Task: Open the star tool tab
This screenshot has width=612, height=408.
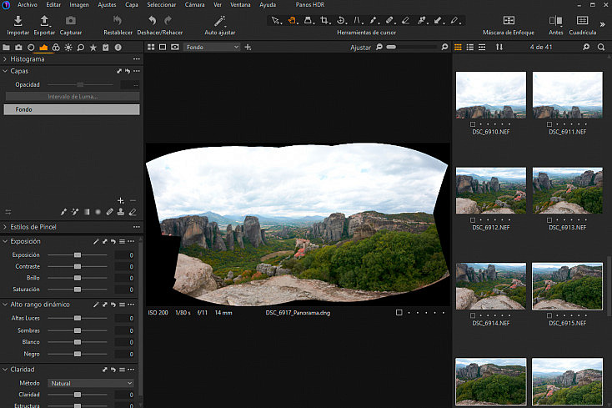Action: (x=93, y=48)
